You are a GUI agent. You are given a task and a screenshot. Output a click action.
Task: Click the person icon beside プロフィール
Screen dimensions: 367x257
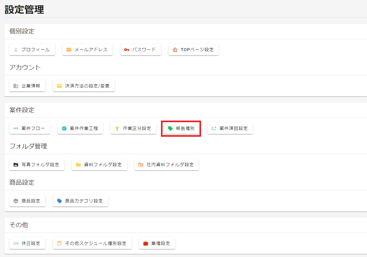coord(16,50)
